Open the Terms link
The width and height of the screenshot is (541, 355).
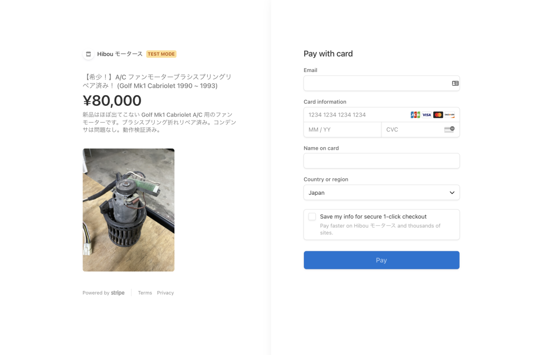pos(145,293)
